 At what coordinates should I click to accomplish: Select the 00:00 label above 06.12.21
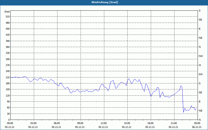pyautogui.click(x=198, y=123)
